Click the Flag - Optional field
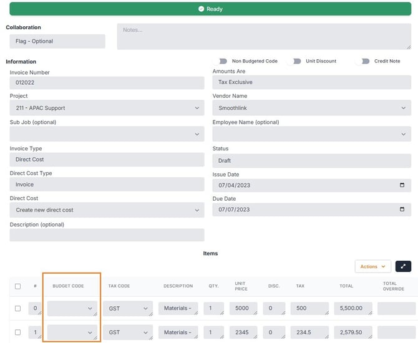The image size is (418, 343). [x=57, y=41]
